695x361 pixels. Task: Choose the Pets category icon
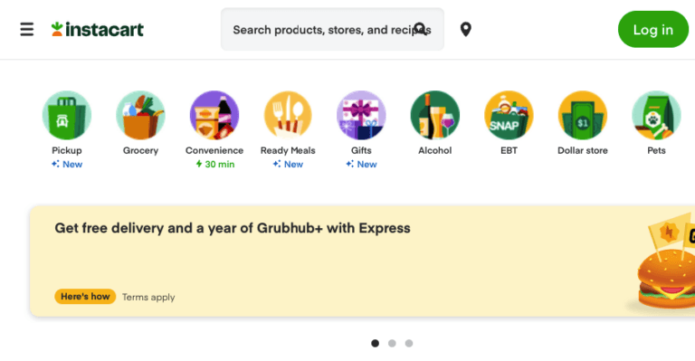coord(656,115)
